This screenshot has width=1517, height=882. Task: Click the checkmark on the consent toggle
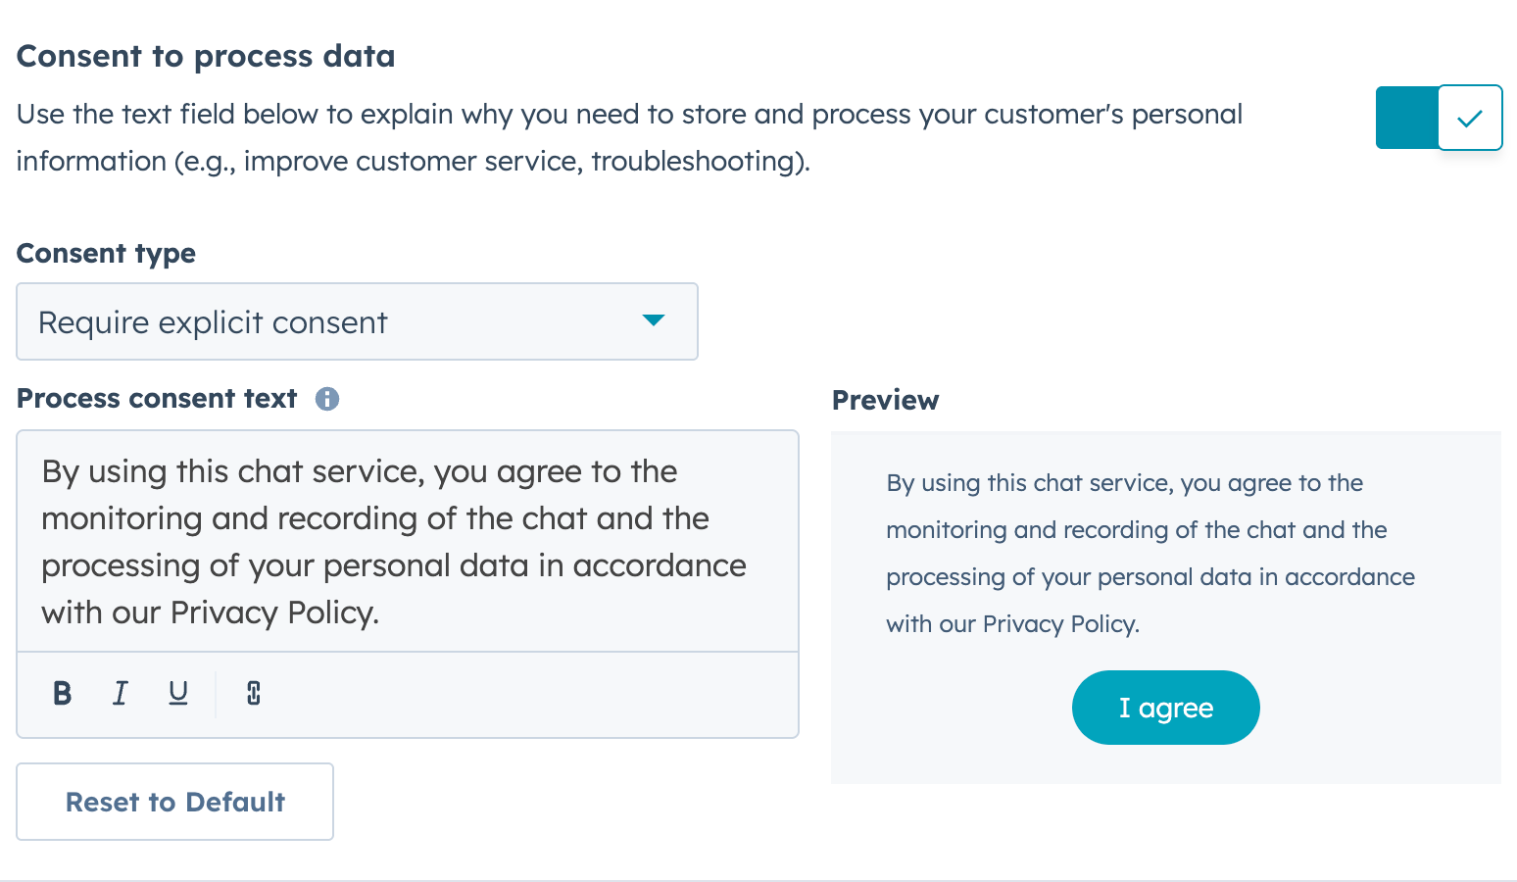pos(1469,118)
